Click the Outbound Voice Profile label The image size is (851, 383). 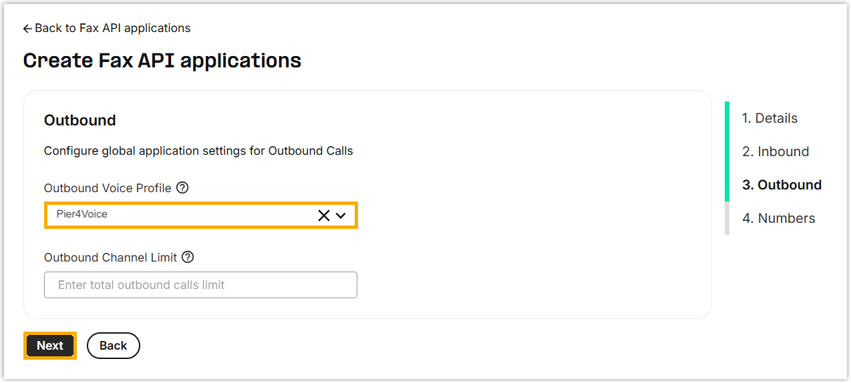[108, 188]
